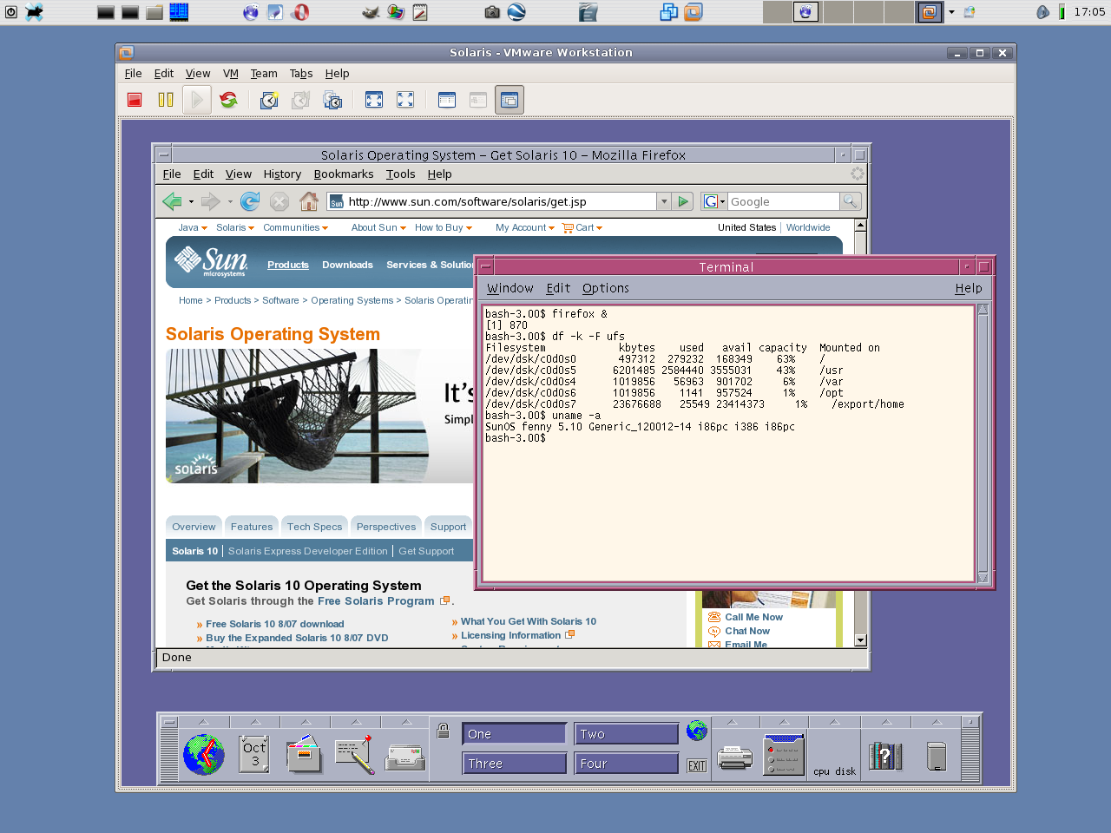Go to the Firefox home page icon
The image size is (1111, 833).
click(x=309, y=201)
